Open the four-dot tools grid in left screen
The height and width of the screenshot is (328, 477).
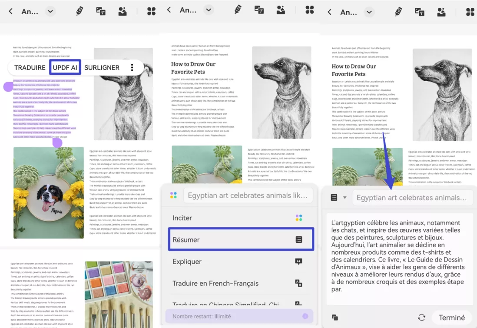tap(151, 12)
